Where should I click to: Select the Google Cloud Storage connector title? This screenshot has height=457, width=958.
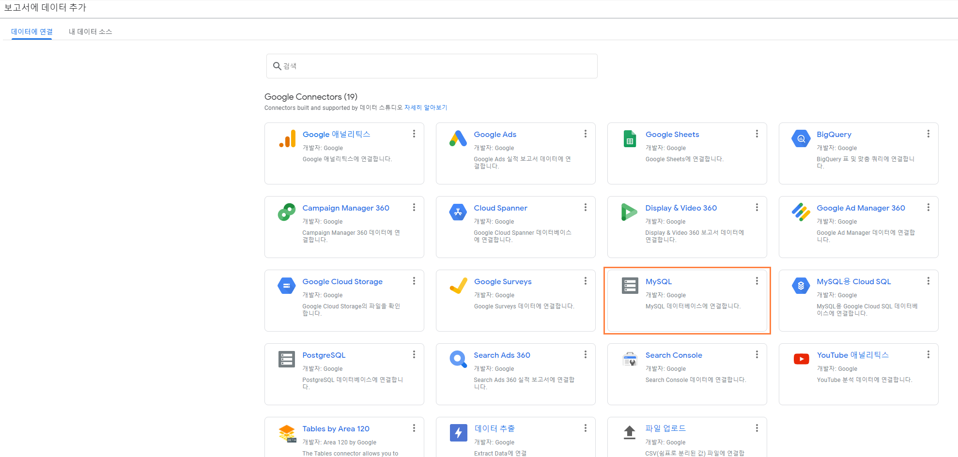pyautogui.click(x=342, y=281)
